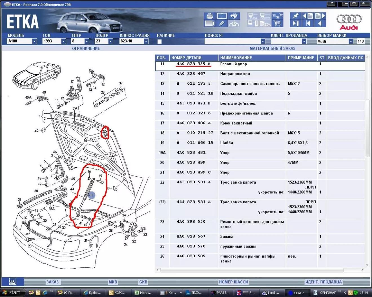Click the printer icon in toolbar

(x=209, y=16)
